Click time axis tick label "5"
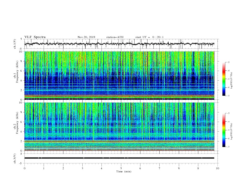The image size is (245, 189). [x=121, y=168]
